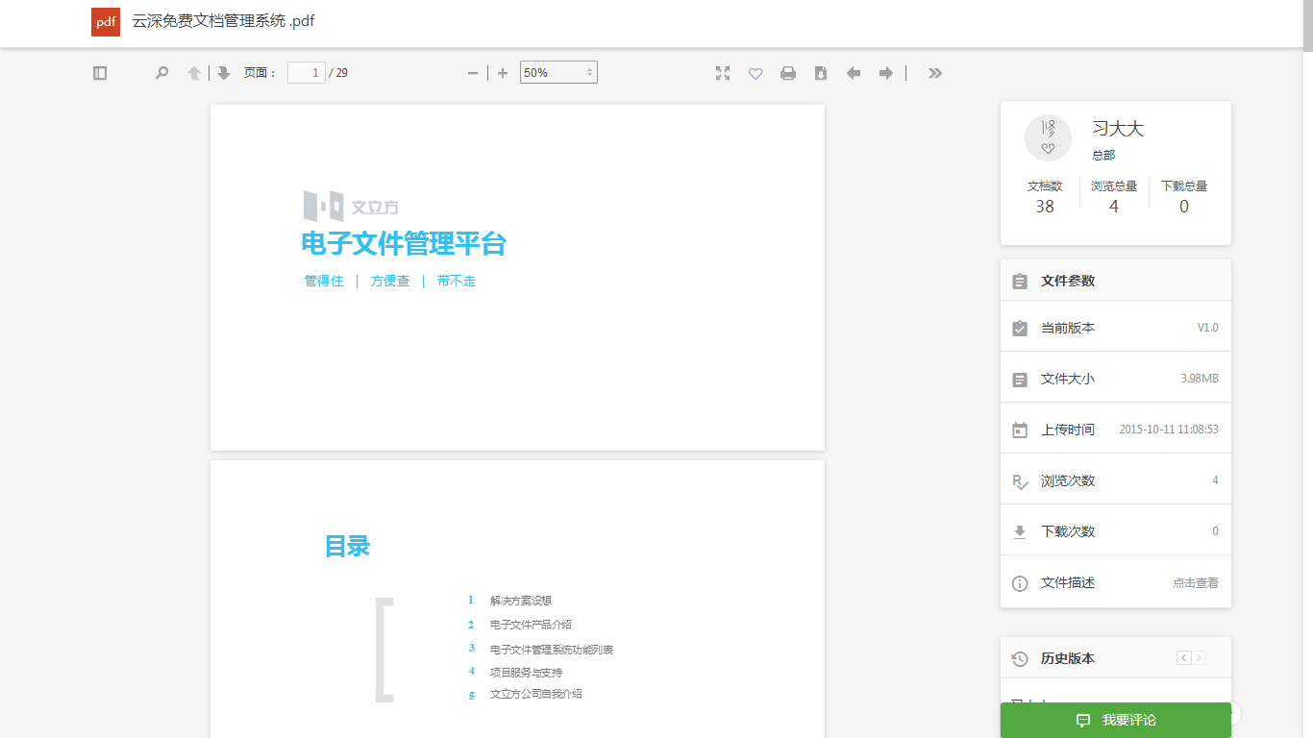Click the document title 云深免费文档管理系统 .pdf

(x=223, y=21)
